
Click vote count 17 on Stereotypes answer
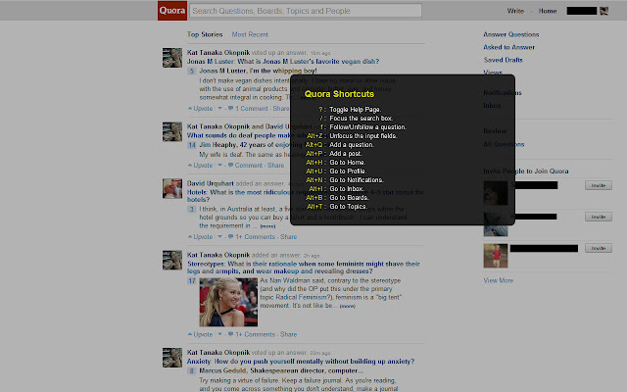point(192,281)
